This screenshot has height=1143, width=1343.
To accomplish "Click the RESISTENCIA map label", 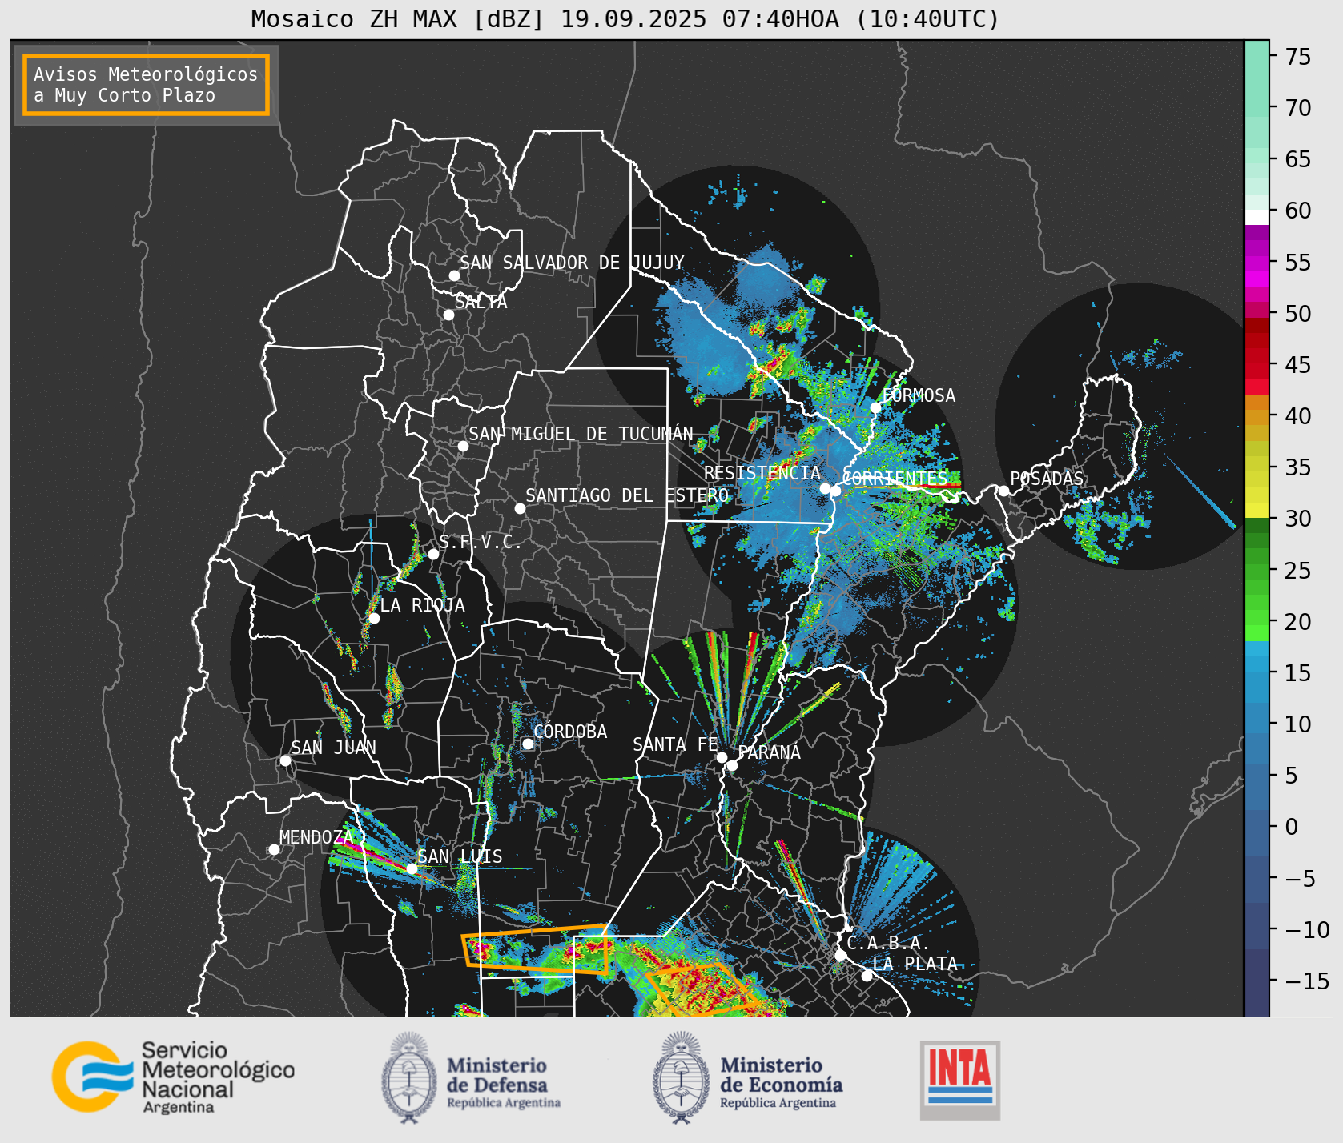I will (762, 473).
